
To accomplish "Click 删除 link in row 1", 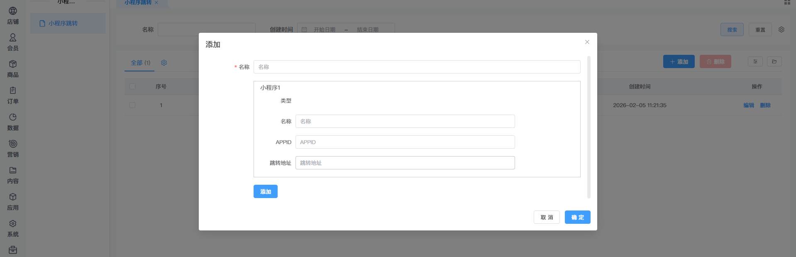I will tap(765, 105).
